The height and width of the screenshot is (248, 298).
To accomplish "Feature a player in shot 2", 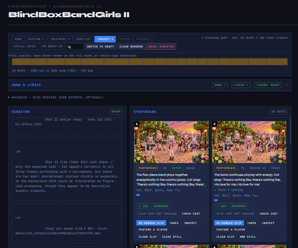I will (x=231, y=230).
